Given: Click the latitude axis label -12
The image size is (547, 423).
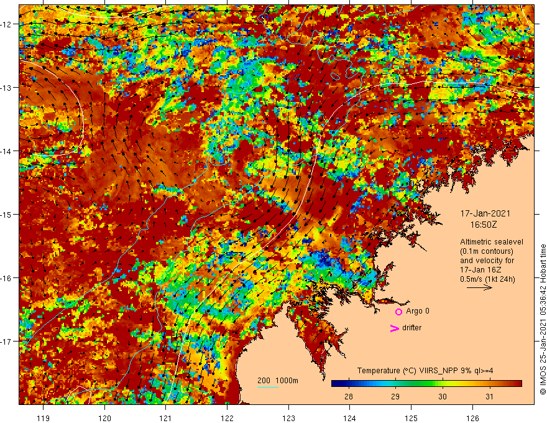Looking at the screenshot, I should click(x=6, y=24).
